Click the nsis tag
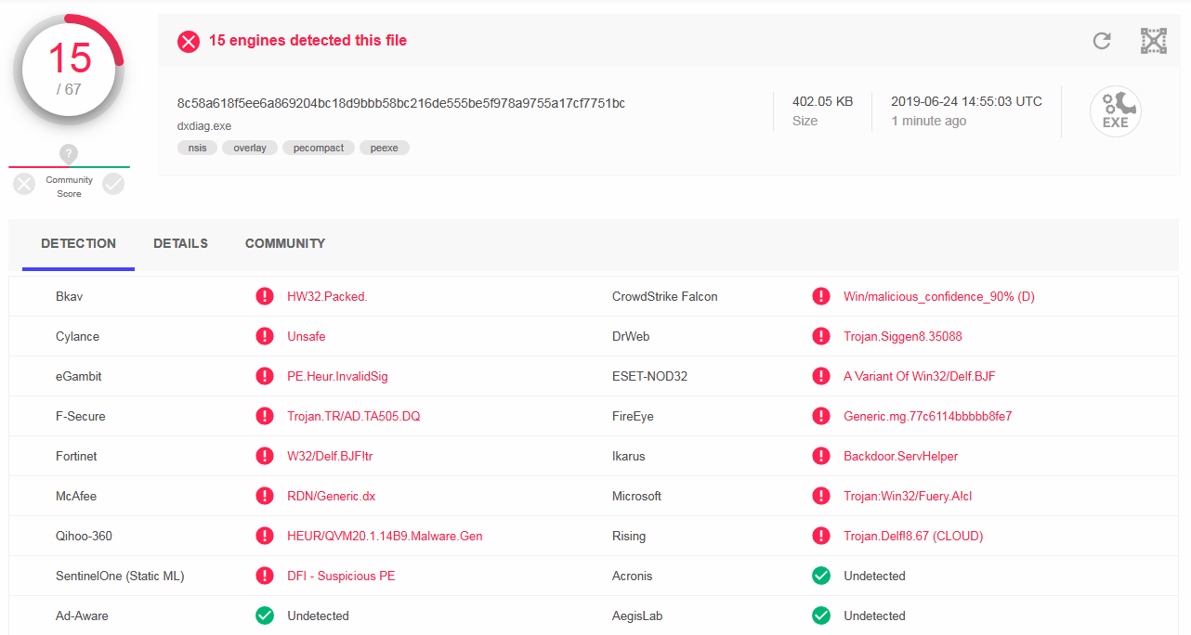 197,148
